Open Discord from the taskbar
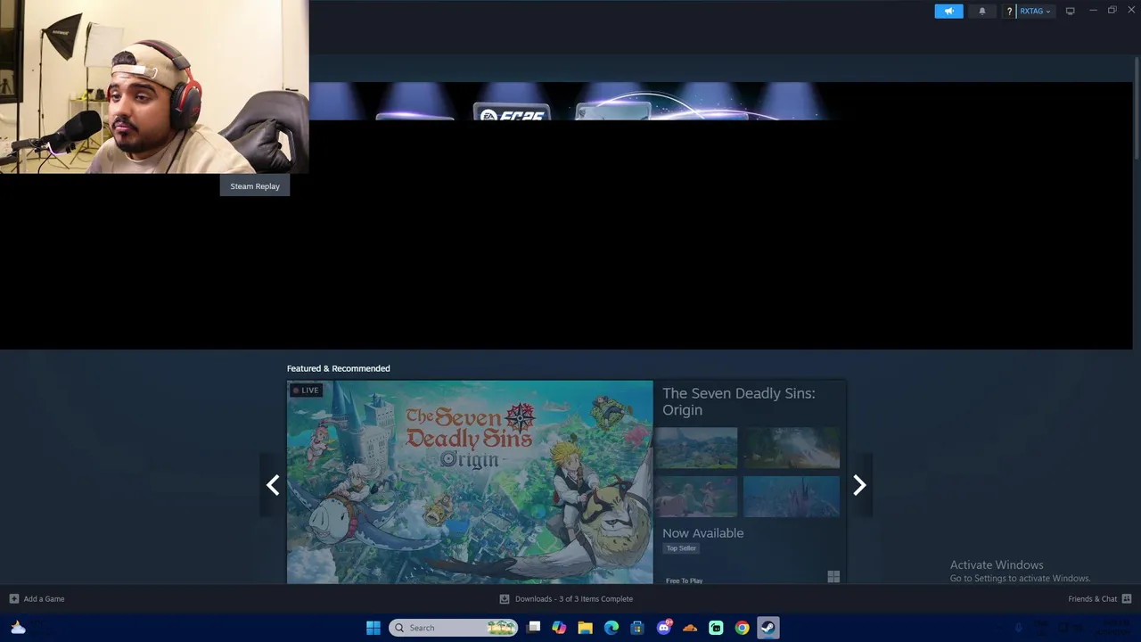This screenshot has width=1141, height=642. 664,628
